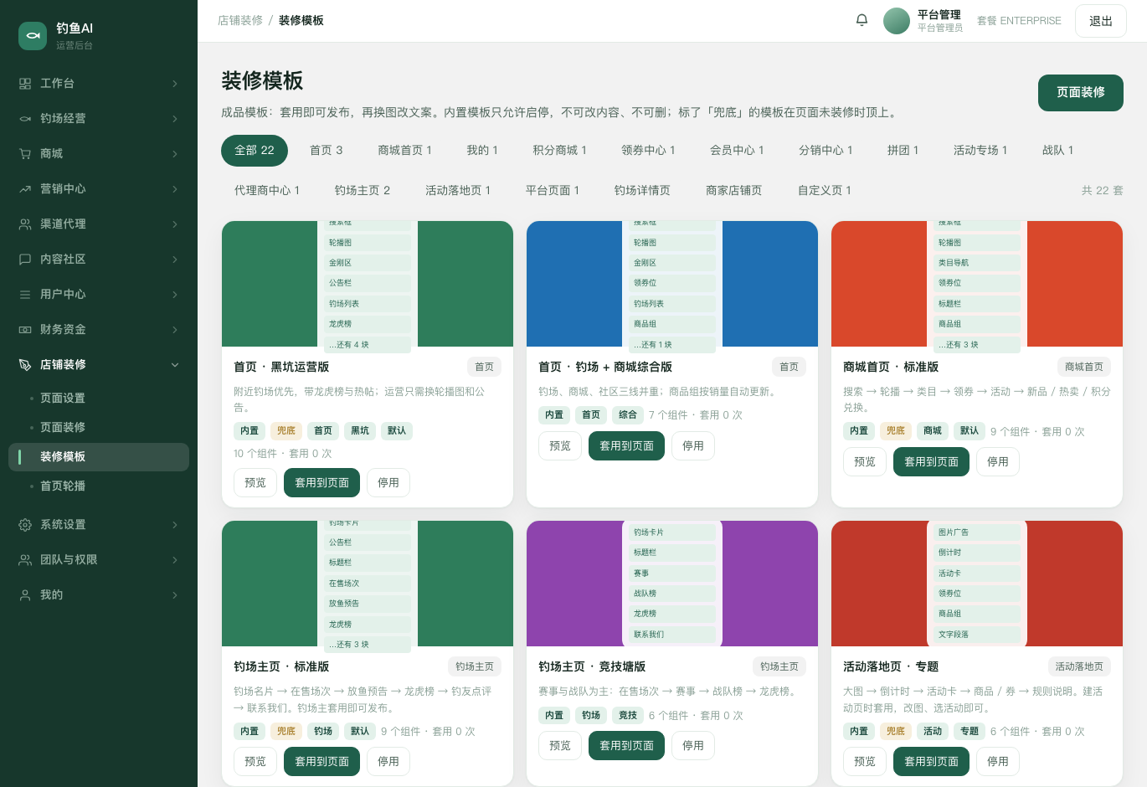Click the 平台管理 user avatar
Viewport: 1147px width, 787px height.
click(897, 21)
